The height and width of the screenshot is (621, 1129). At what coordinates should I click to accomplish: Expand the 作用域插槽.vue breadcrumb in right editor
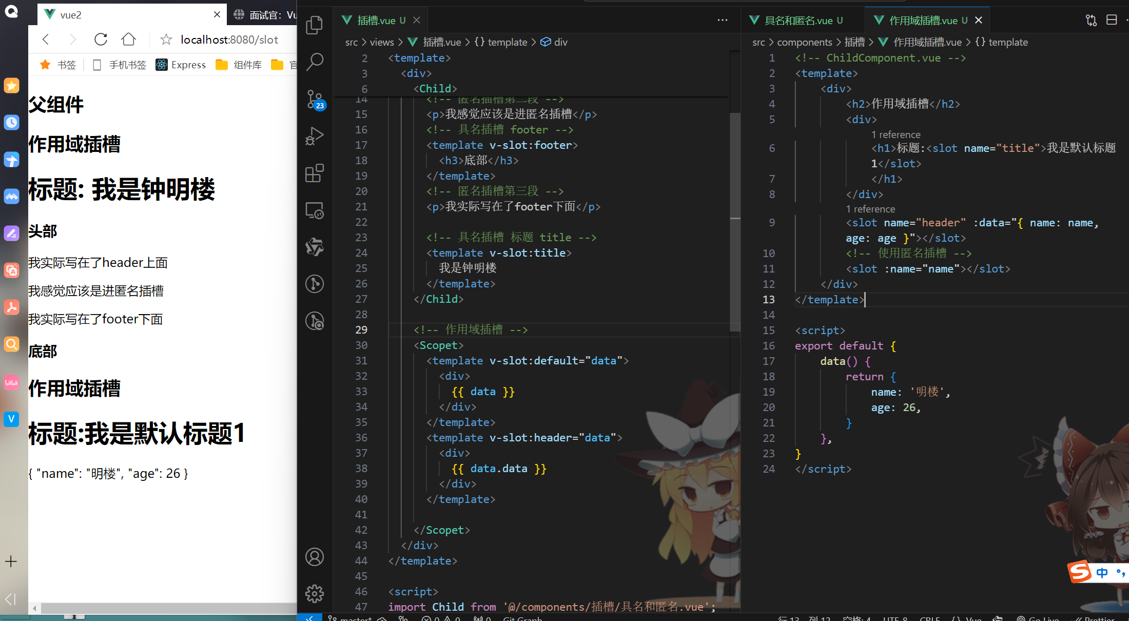(920, 42)
